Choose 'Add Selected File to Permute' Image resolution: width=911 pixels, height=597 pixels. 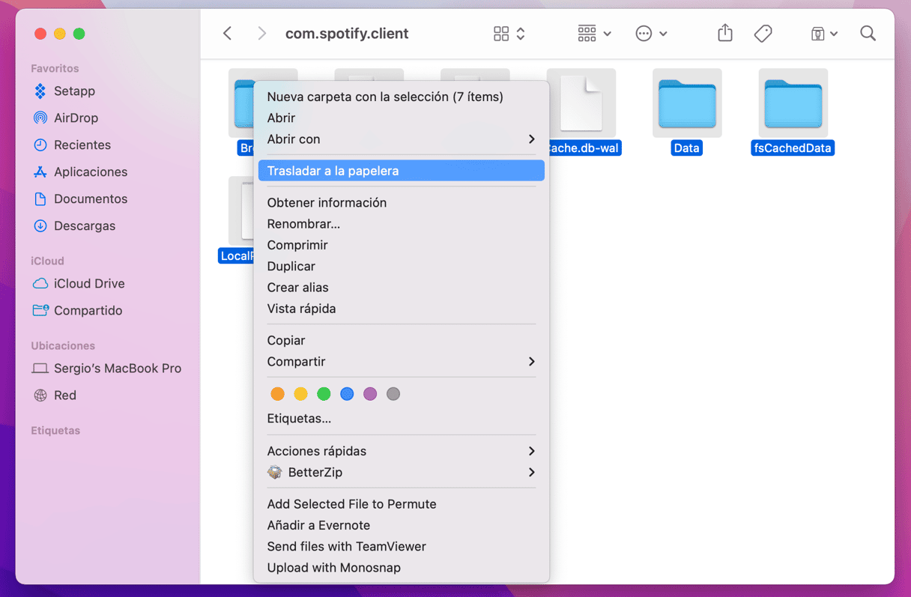(401, 504)
